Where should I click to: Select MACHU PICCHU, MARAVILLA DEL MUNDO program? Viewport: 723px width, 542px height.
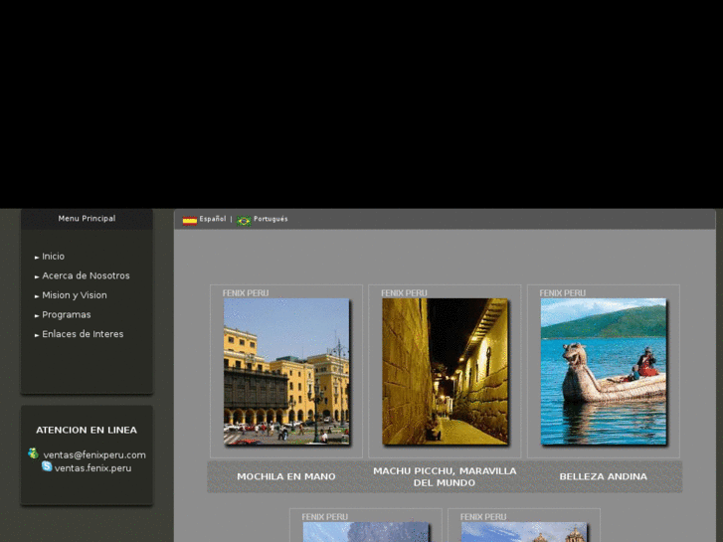pyautogui.click(x=445, y=477)
